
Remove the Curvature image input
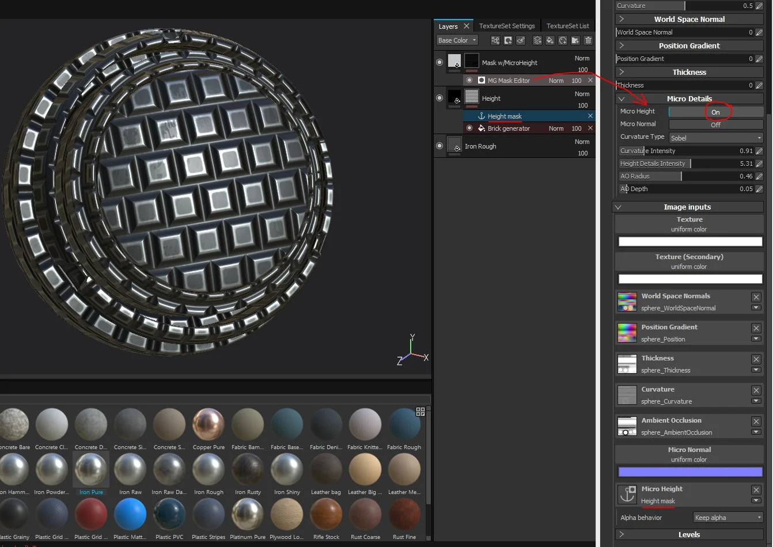(x=756, y=390)
